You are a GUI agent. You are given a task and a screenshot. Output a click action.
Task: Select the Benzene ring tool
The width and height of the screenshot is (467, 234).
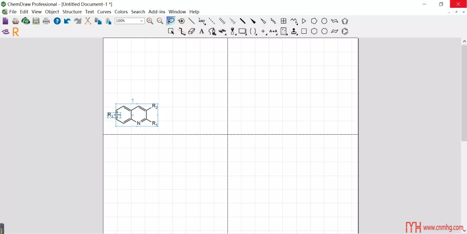(345, 31)
